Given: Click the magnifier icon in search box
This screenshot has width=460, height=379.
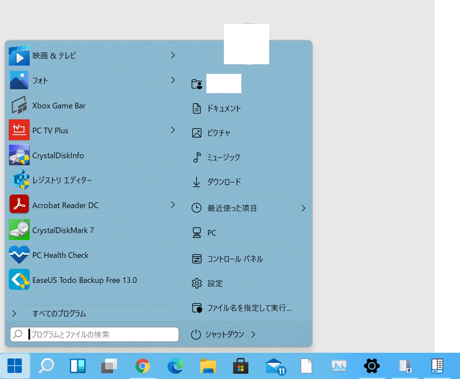Looking at the screenshot, I should click(x=18, y=334).
